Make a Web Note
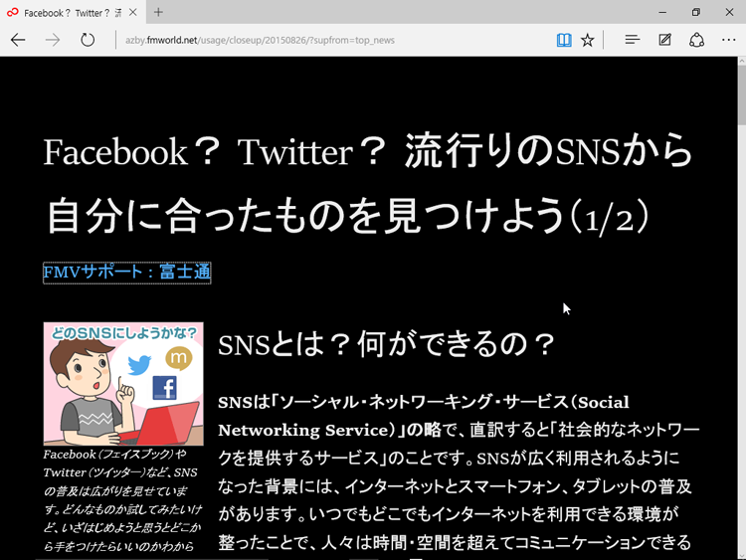 [664, 40]
